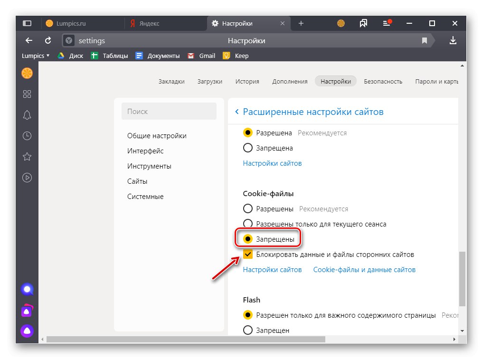Select the Разрешены cookie radio button
This screenshot has width=482, height=359.
click(247, 208)
